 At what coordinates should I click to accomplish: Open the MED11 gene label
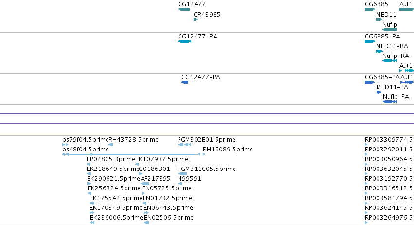[386, 15]
